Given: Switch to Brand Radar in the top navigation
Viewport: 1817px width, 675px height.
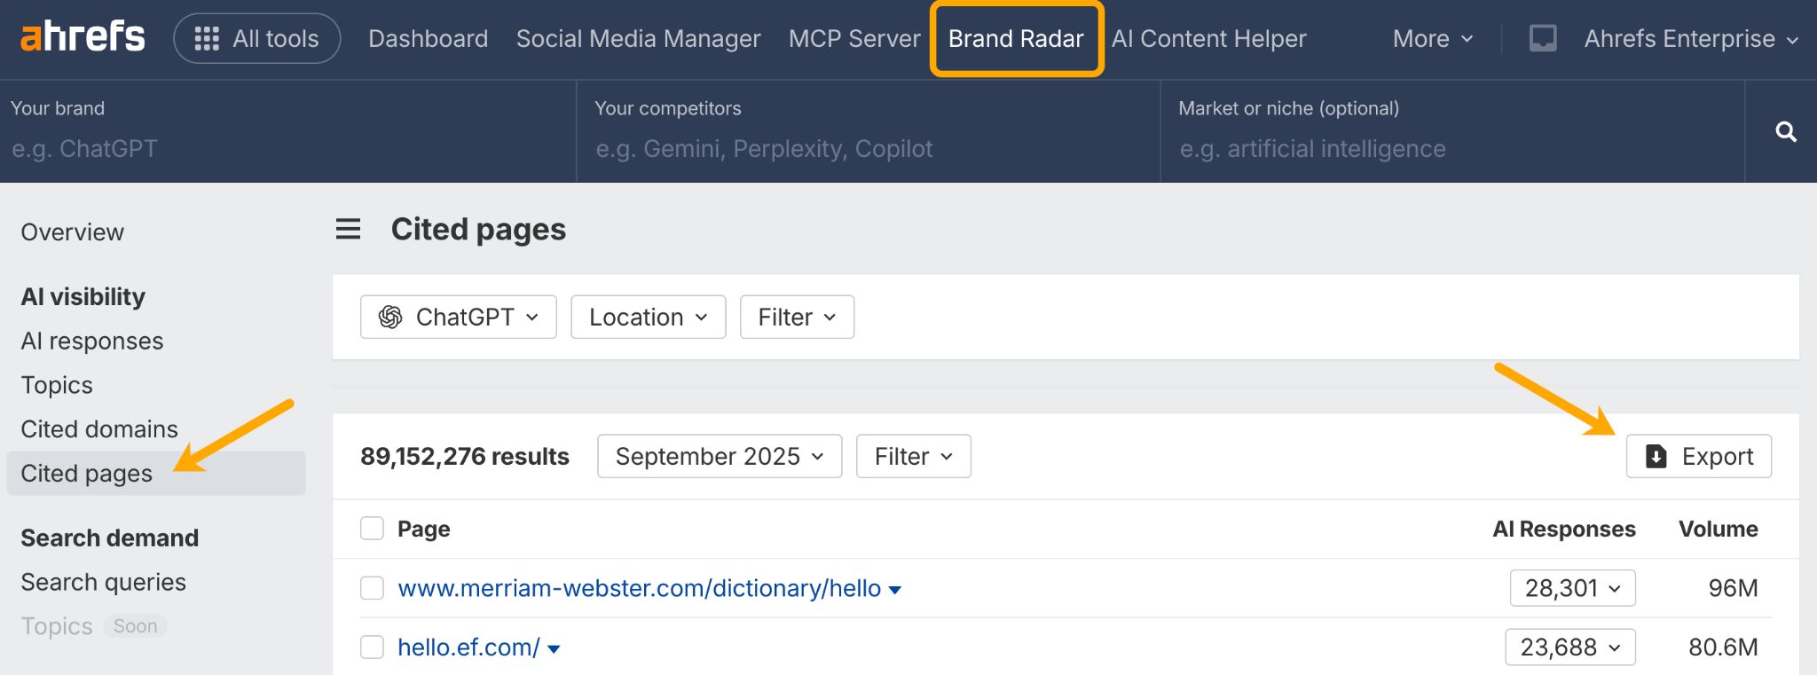Looking at the screenshot, I should [x=1015, y=38].
